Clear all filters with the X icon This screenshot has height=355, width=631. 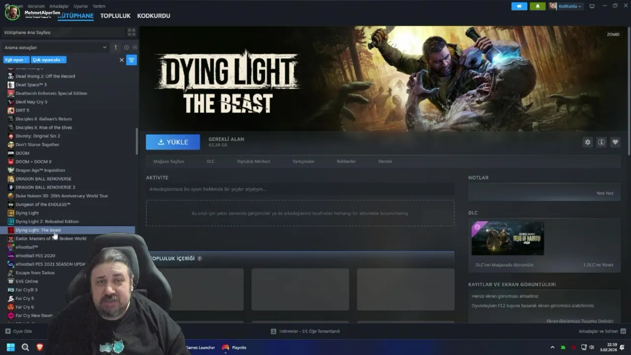(x=122, y=60)
